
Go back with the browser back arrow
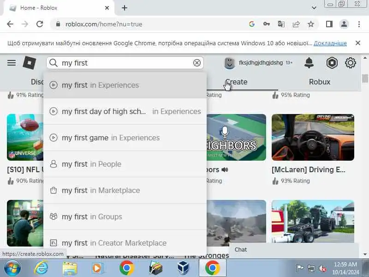10,24
